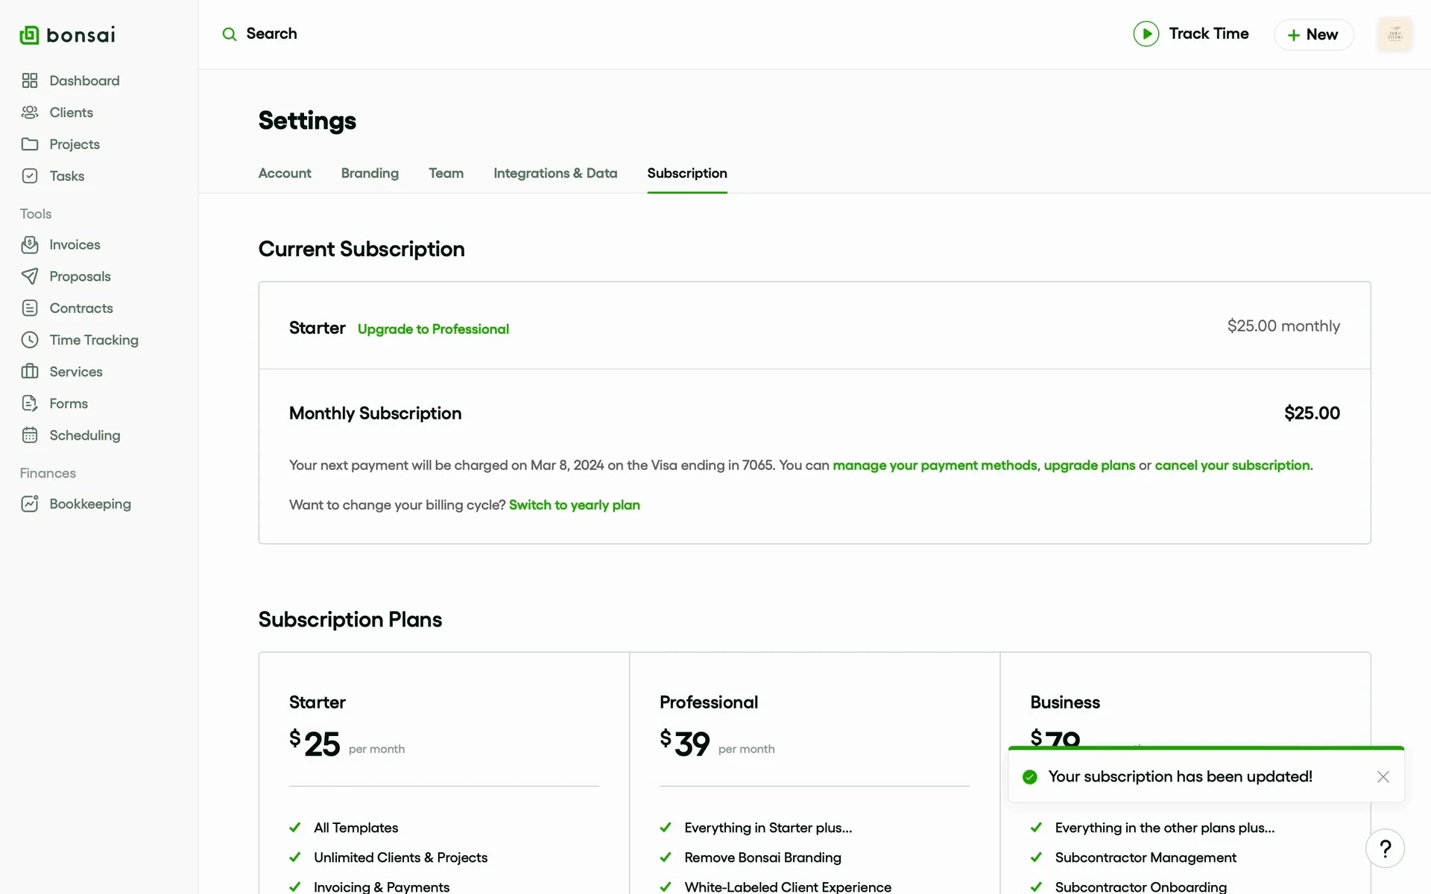This screenshot has width=1431, height=894.
Task: Click the search magnifier icon
Action: click(230, 34)
